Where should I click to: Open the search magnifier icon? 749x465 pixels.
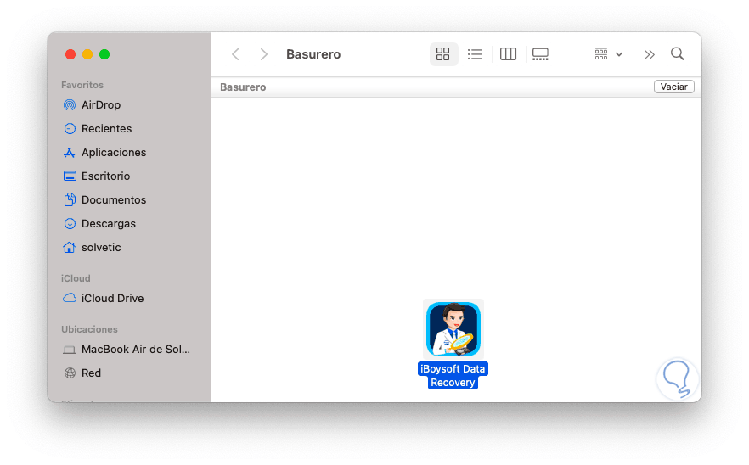coord(678,54)
